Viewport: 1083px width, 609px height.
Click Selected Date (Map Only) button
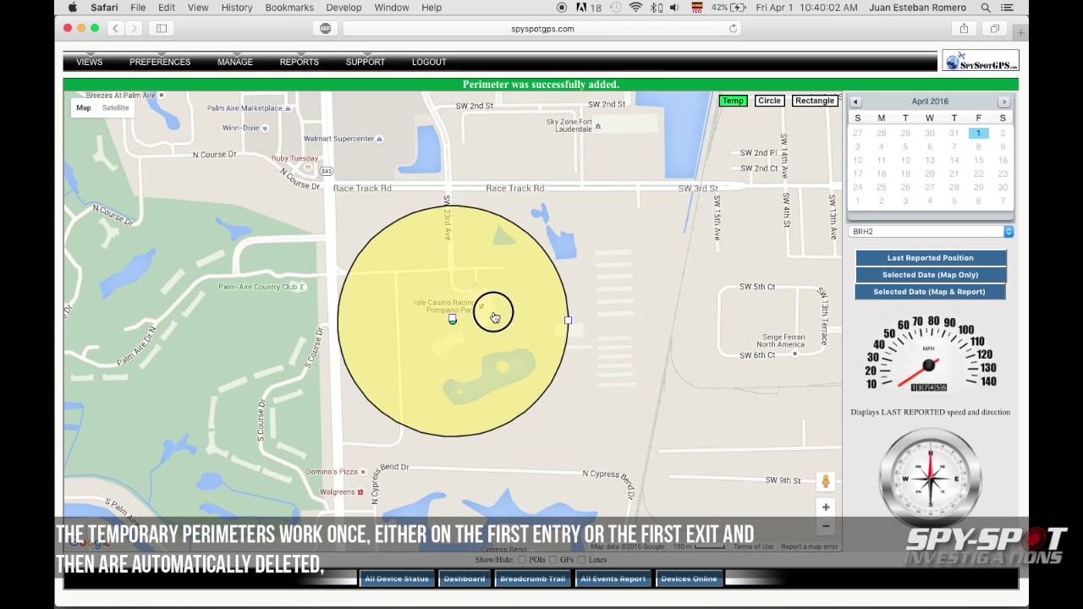[x=931, y=275]
